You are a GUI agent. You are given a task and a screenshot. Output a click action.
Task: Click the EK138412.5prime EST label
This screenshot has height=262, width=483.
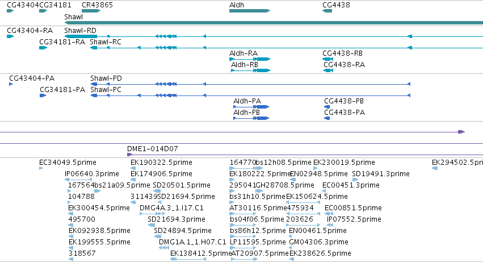pyautogui.click(x=201, y=254)
